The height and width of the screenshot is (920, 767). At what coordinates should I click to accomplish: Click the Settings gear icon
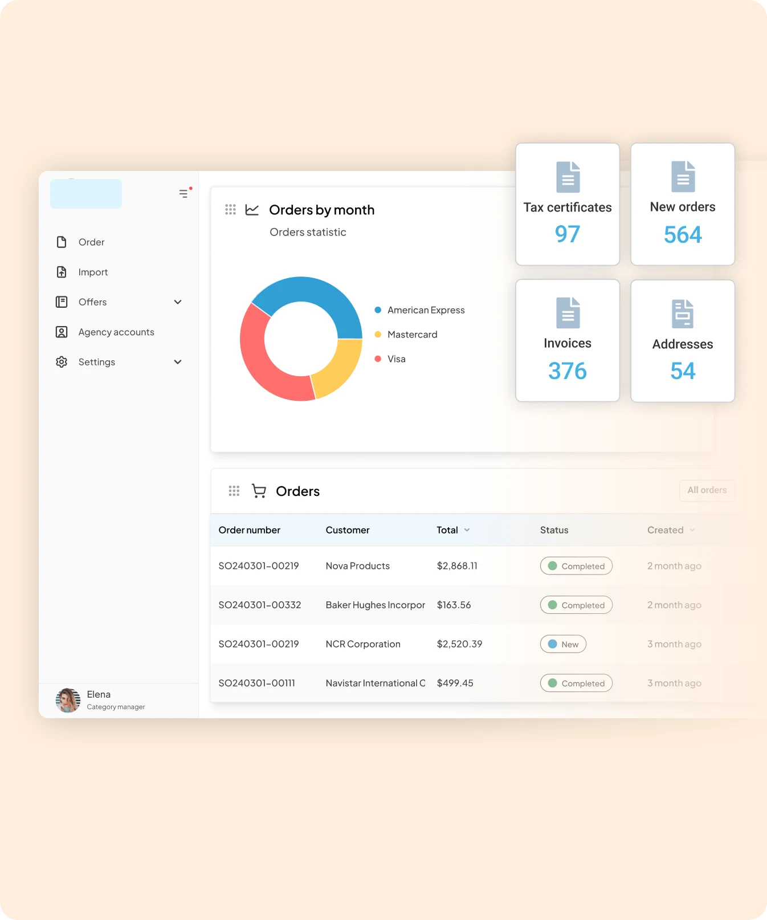pyautogui.click(x=62, y=362)
